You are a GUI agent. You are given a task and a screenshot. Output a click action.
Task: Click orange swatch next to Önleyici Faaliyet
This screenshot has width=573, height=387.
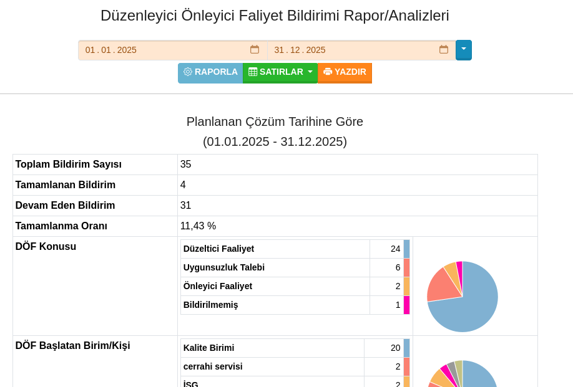coord(406,286)
